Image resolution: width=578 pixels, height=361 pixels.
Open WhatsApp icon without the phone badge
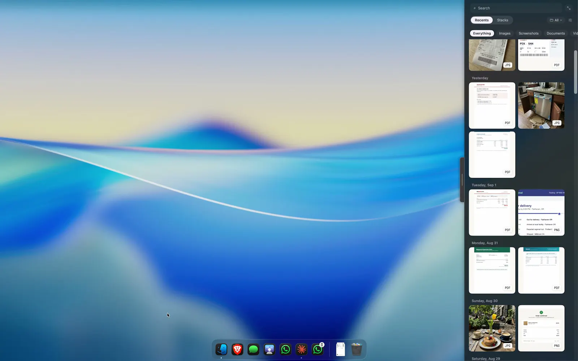tap(285, 349)
